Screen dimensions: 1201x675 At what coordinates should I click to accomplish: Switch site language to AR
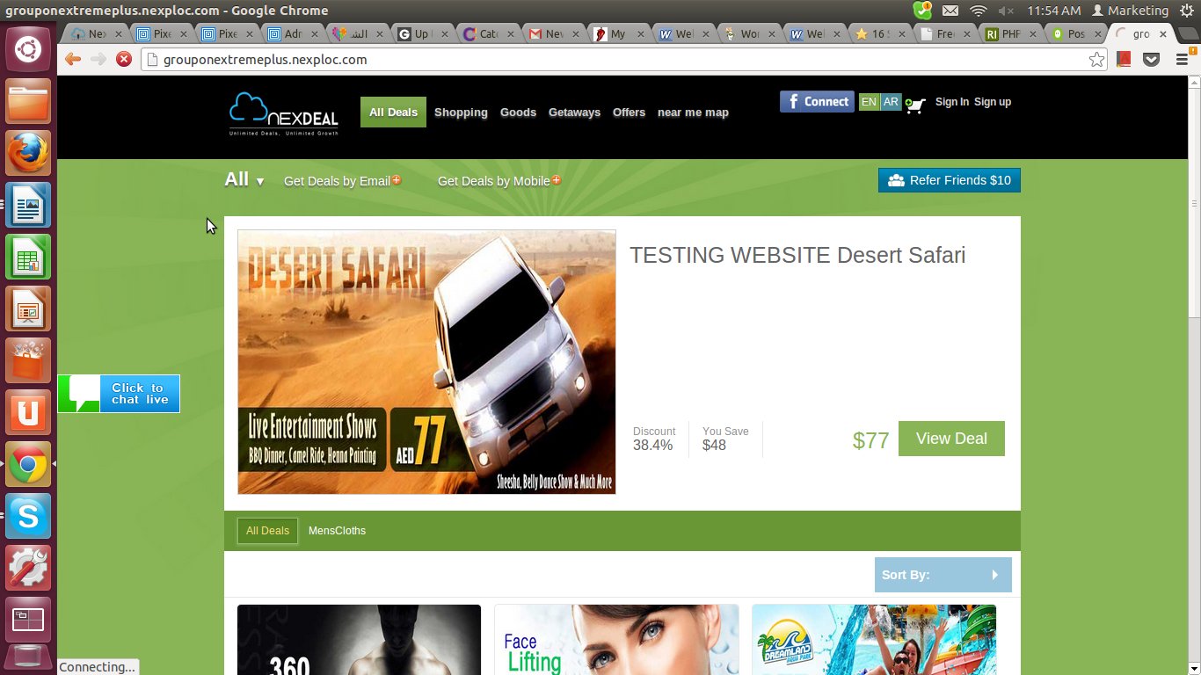point(891,102)
